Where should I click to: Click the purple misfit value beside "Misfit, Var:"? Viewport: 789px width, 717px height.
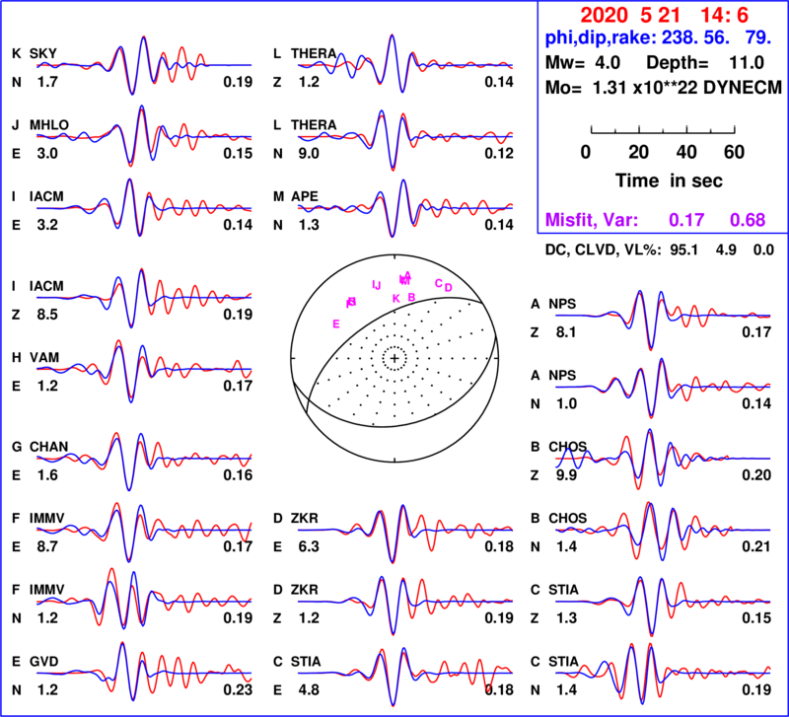(686, 220)
